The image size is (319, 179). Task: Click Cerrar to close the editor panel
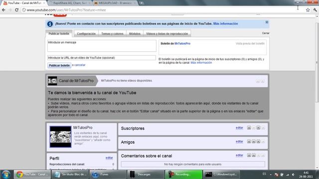click(266, 33)
